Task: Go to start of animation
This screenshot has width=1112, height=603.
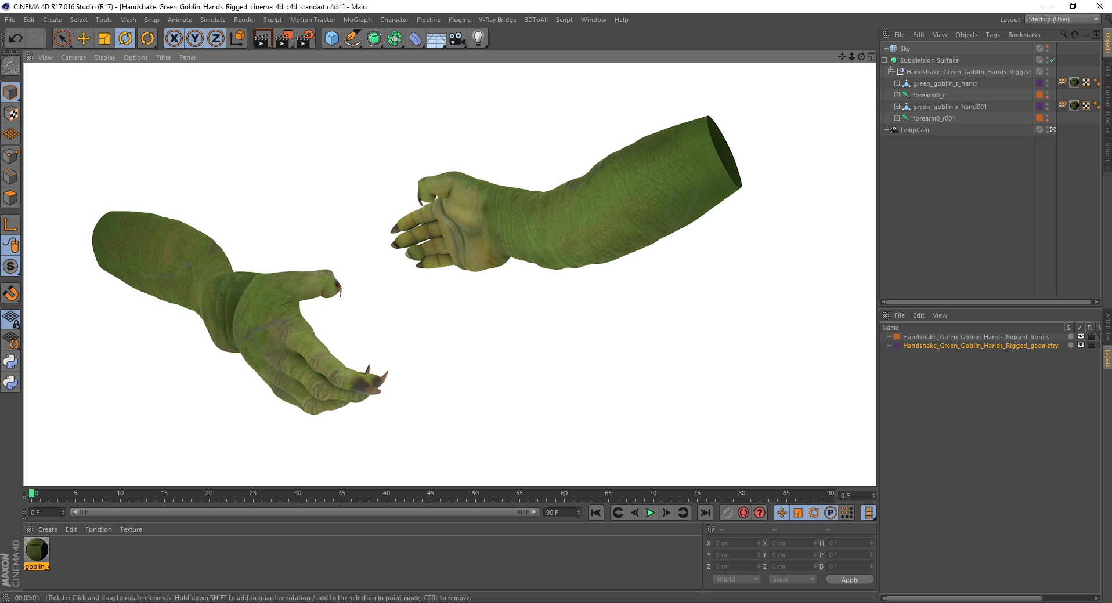Action: pos(596,513)
